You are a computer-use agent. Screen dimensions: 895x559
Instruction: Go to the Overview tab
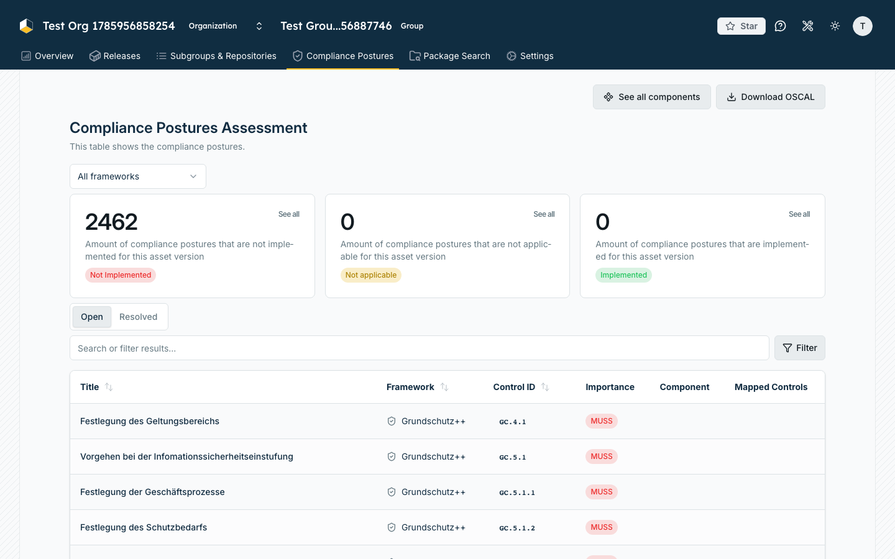[47, 56]
